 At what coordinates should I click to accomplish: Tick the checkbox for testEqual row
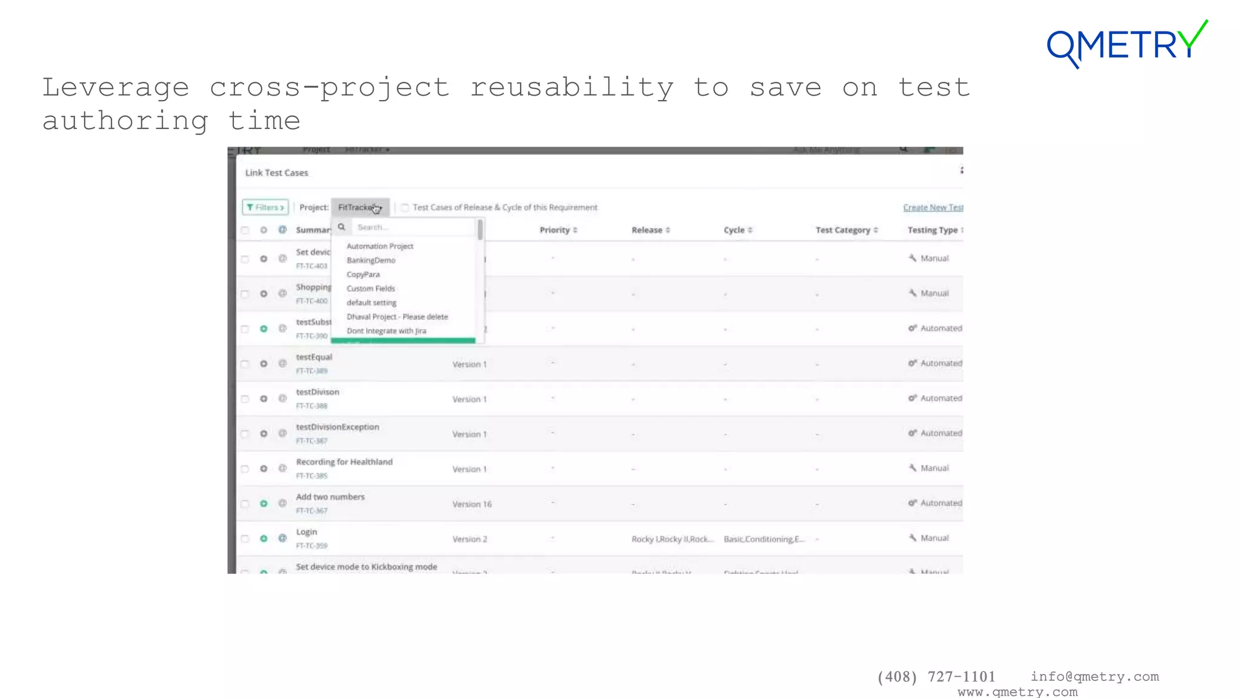click(245, 364)
